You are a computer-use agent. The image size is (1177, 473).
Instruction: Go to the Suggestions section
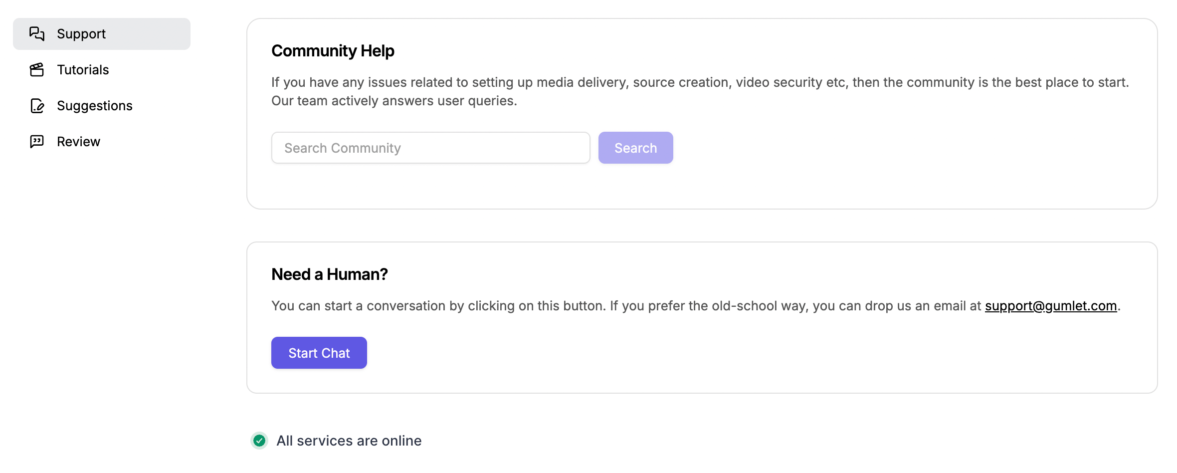102,106
